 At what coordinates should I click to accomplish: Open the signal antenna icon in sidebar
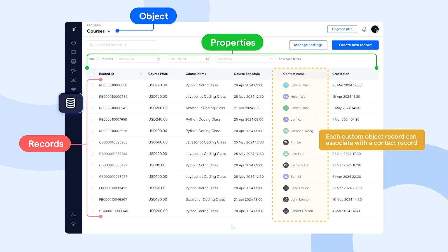(x=73, y=89)
